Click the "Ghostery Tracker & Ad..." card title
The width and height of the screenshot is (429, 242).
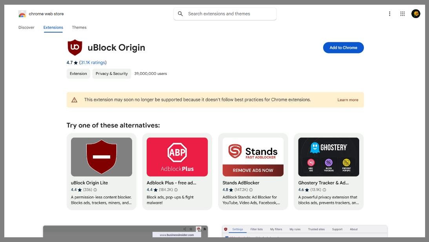[x=324, y=183]
